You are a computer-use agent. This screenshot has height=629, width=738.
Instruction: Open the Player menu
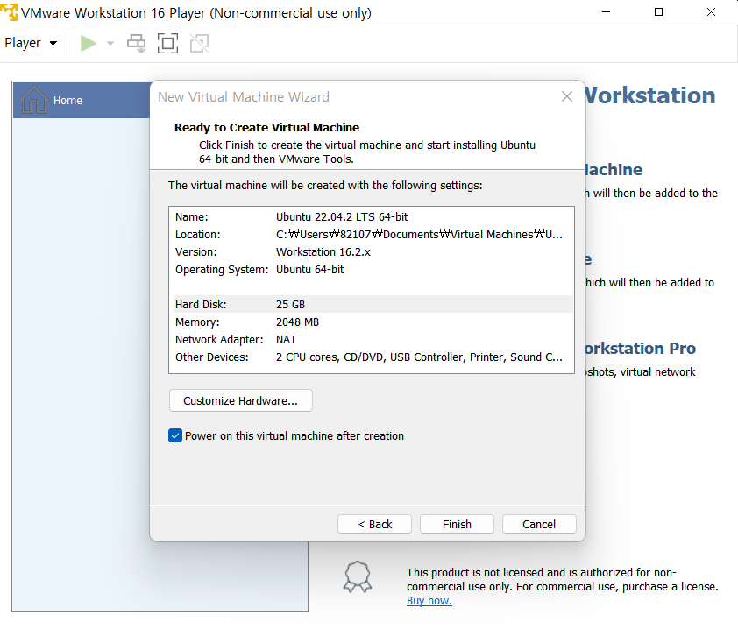coord(31,43)
